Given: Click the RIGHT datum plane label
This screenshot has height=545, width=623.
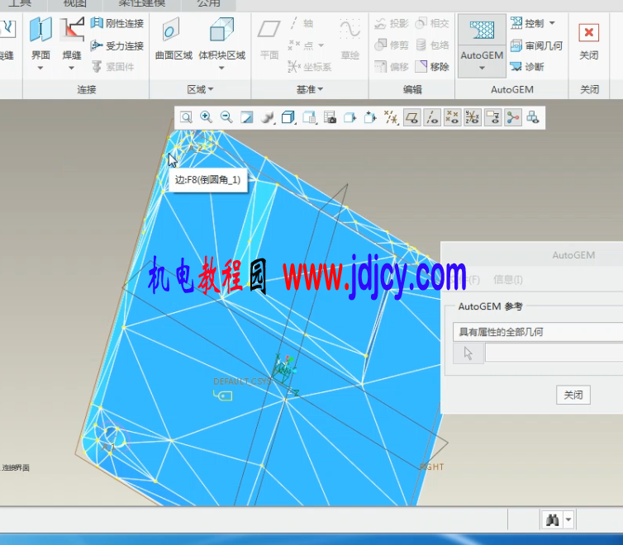Looking at the screenshot, I should (x=432, y=467).
